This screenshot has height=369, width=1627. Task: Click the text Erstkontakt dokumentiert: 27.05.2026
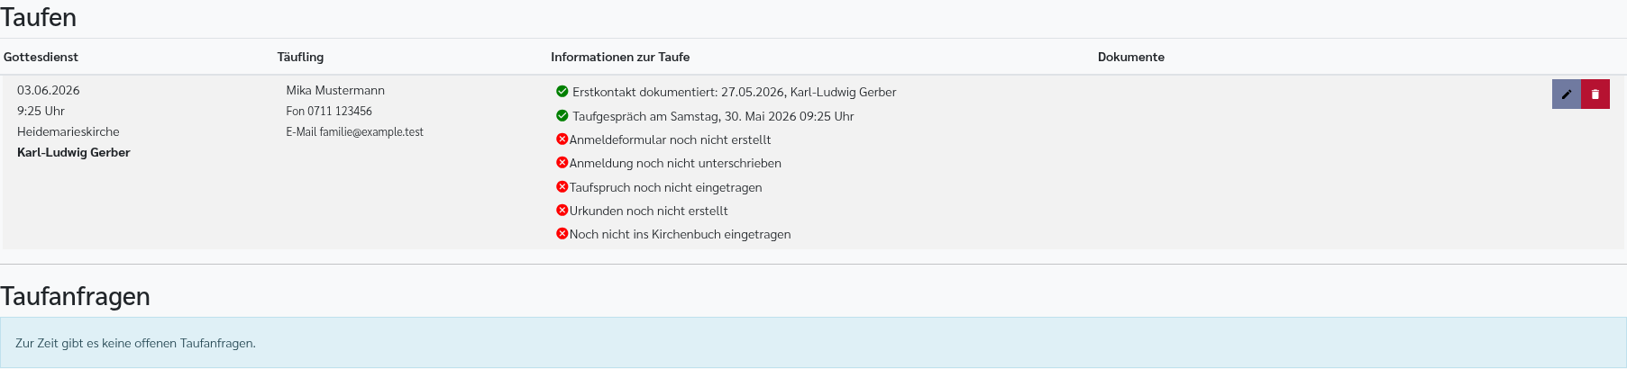point(678,92)
